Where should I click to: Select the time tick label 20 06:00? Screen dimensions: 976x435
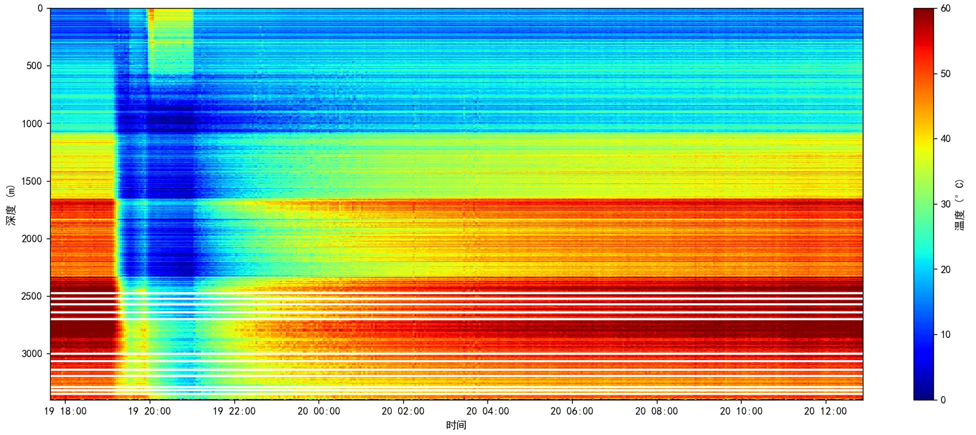[x=572, y=412]
